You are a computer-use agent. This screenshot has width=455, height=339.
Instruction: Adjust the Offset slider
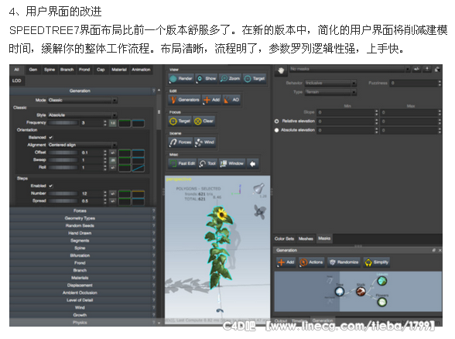(63, 152)
